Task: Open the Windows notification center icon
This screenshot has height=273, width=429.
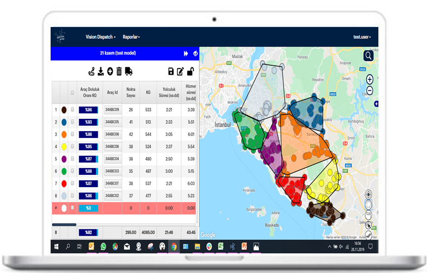Action: click(371, 247)
